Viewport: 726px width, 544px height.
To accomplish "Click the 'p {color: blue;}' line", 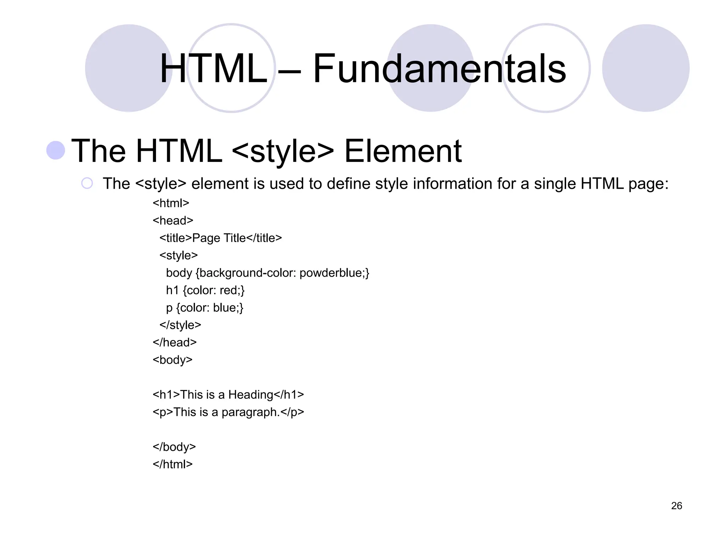I will point(205,308).
